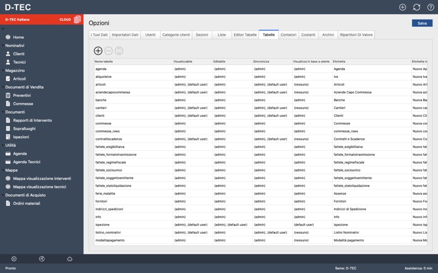Open Ordini materiali in sidebar
The image size is (438, 273).
point(26,203)
